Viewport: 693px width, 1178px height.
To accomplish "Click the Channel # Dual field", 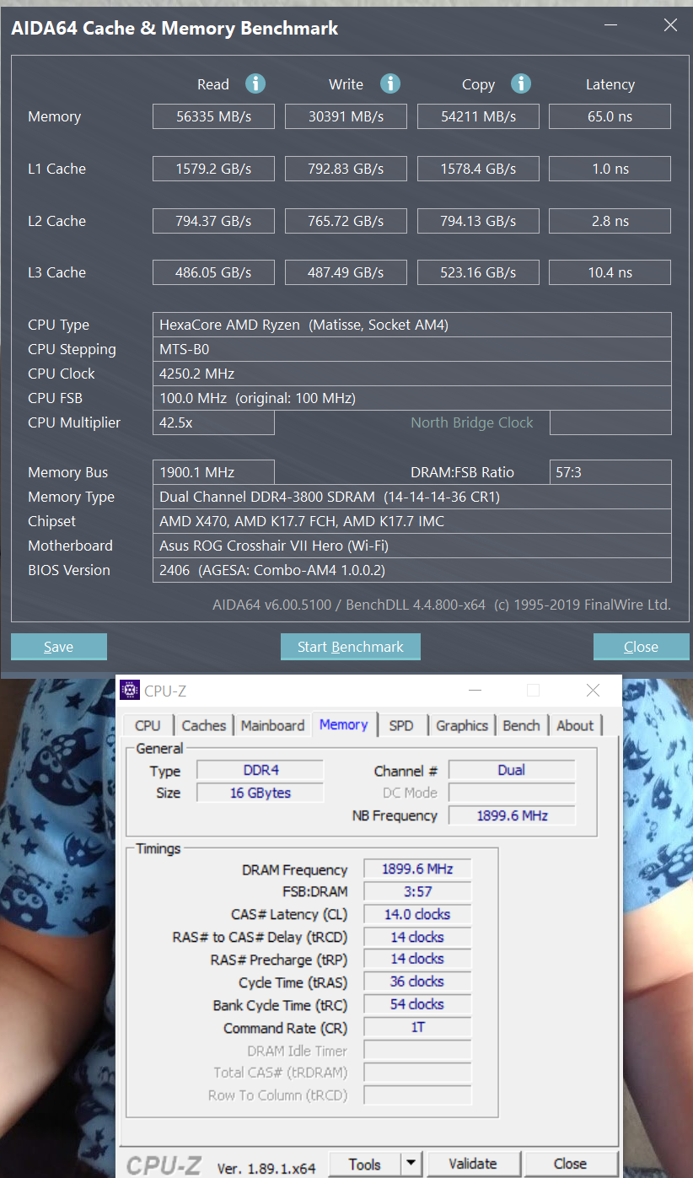I will [512, 770].
